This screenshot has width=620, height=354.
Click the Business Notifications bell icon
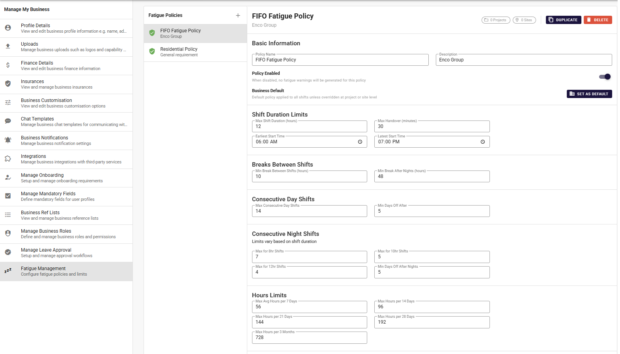pyautogui.click(x=8, y=140)
